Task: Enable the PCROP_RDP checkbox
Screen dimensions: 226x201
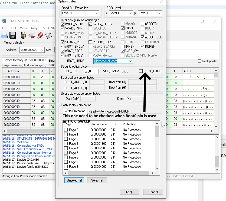Action: (x=90, y=42)
